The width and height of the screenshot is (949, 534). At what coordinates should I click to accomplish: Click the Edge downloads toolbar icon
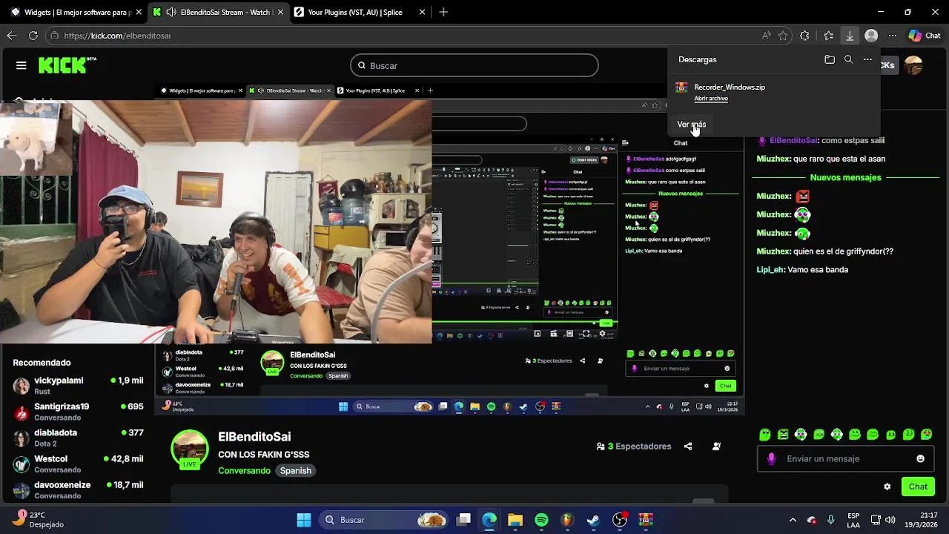click(x=850, y=36)
